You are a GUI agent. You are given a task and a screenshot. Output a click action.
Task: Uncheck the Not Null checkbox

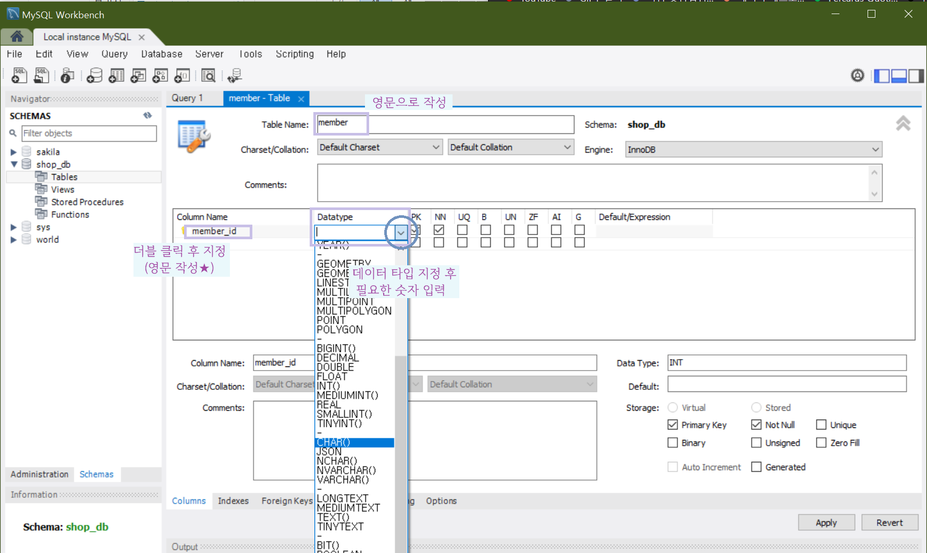[x=757, y=425]
